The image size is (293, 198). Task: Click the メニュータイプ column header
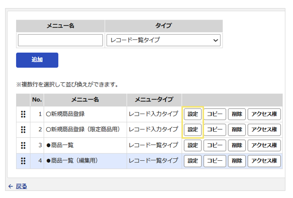pos(154,100)
